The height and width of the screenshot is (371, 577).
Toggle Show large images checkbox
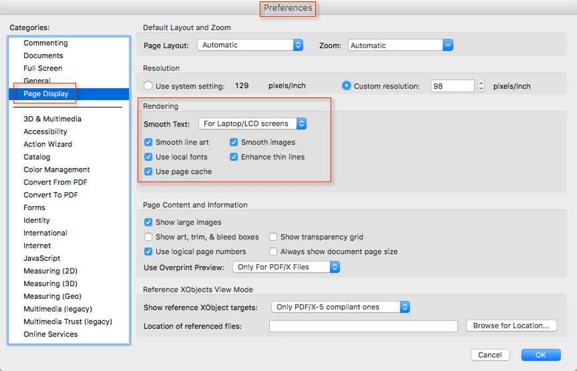pyautogui.click(x=148, y=222)
